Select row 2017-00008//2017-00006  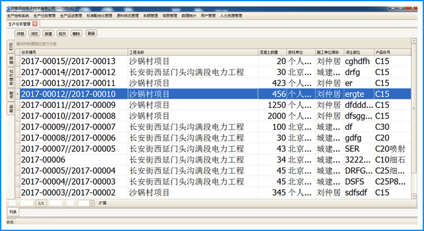[x=215, y=138]
